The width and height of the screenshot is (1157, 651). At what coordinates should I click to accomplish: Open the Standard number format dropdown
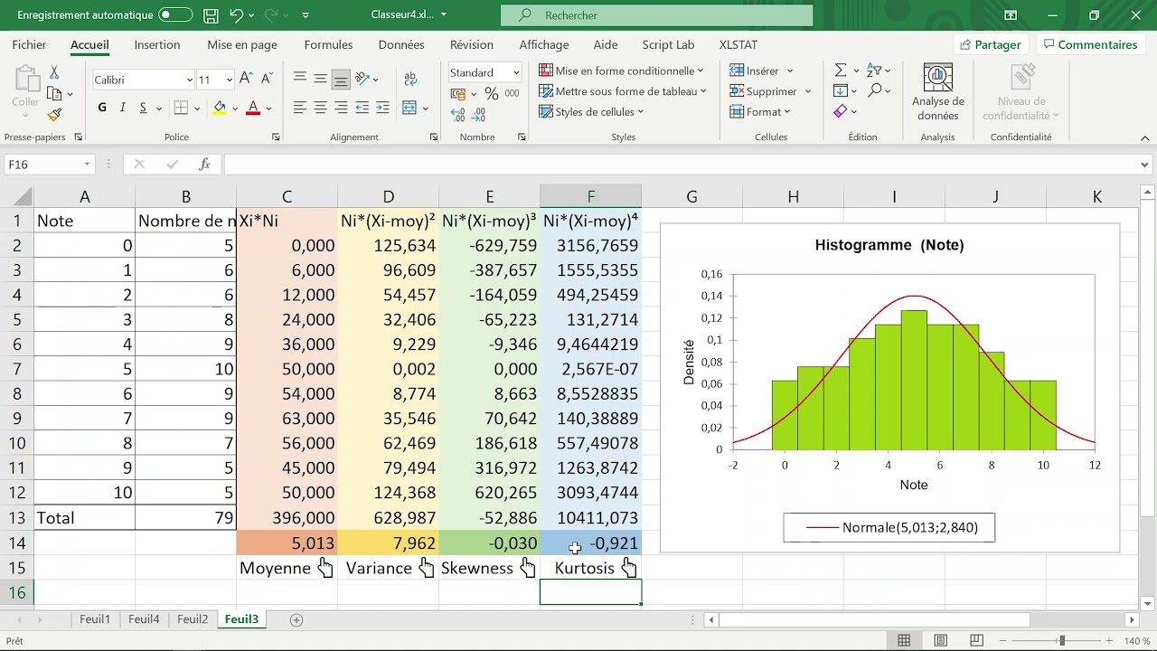(x=516, y=72)
